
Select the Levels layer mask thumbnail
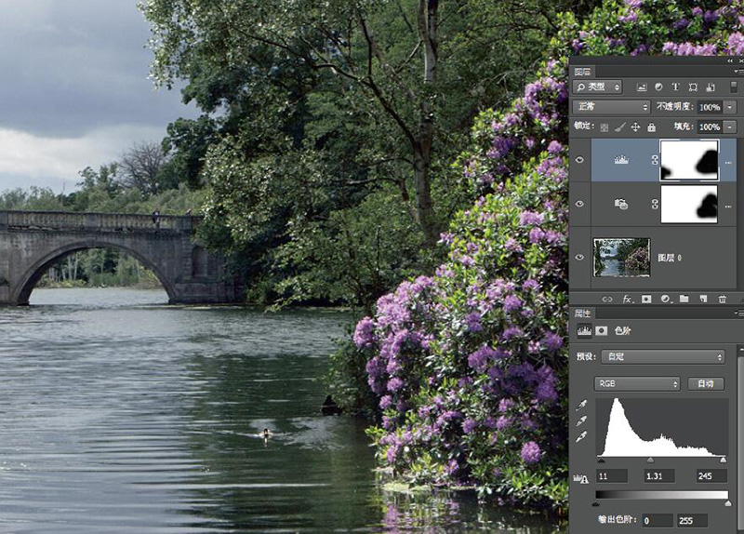pyautogui.click(x=689, y=160)
